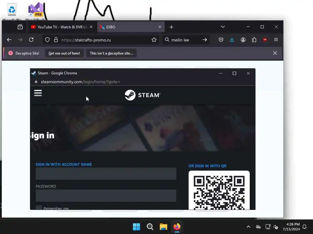This screenshot has width=313, height=234.
Task: Click the 'Deceptive Site!' warning label
Action: [x=27, y=53]
